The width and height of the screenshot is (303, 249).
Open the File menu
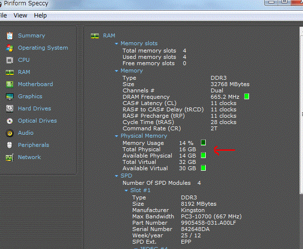click(x=3, y=15)
